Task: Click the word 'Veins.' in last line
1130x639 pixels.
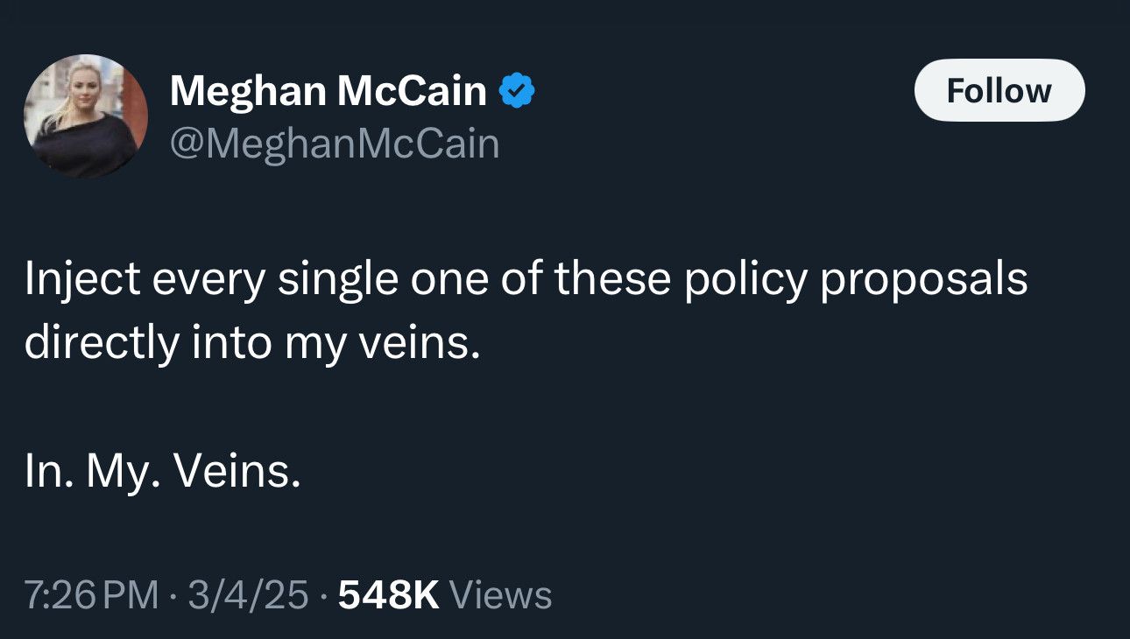Action: (x=237, y=473)
